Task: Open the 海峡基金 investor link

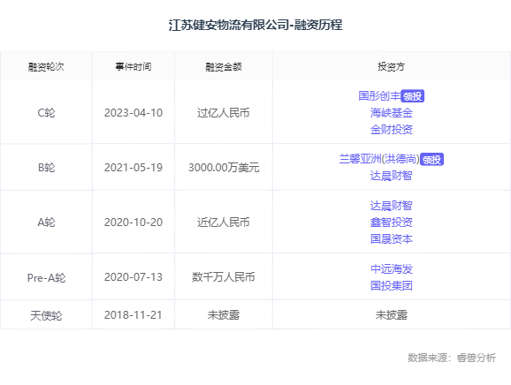Action: tap(392, 113)
